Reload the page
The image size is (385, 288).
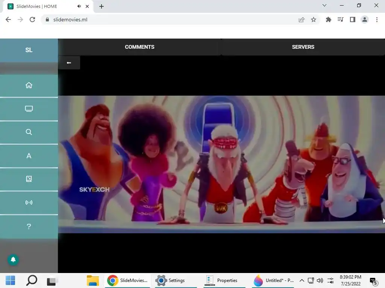tap(32, 19)
